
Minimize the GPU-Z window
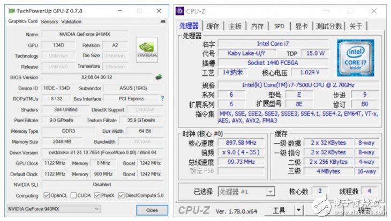tap(120, 11)
